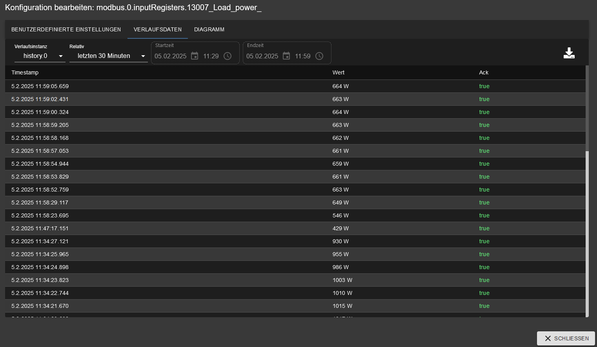Click the 546 W value cell

340,215
